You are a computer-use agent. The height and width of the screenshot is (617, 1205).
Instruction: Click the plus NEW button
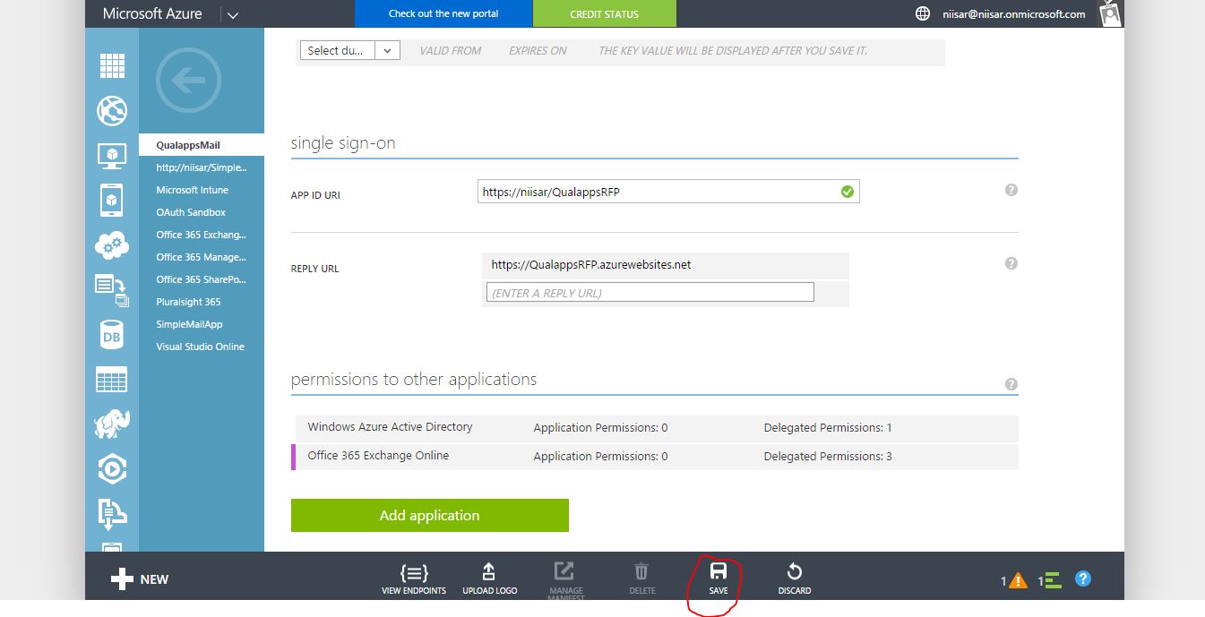140,579
